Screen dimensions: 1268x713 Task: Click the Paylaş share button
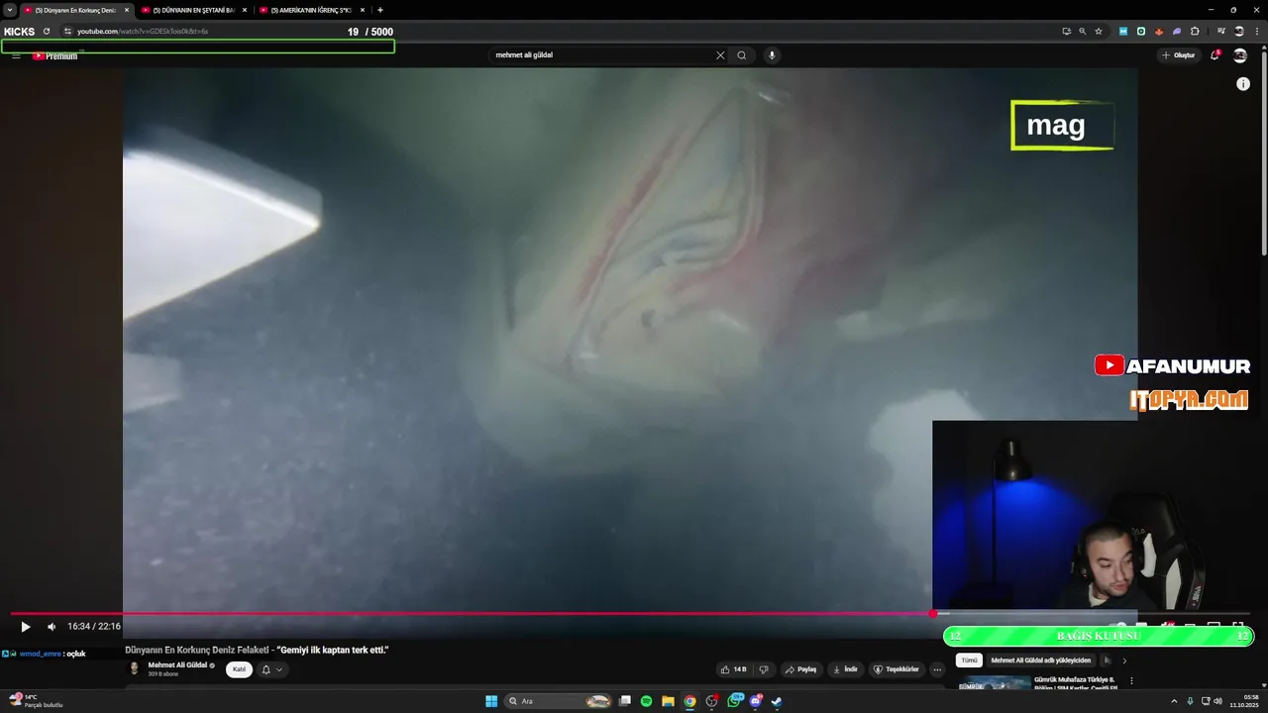[801, 669]
